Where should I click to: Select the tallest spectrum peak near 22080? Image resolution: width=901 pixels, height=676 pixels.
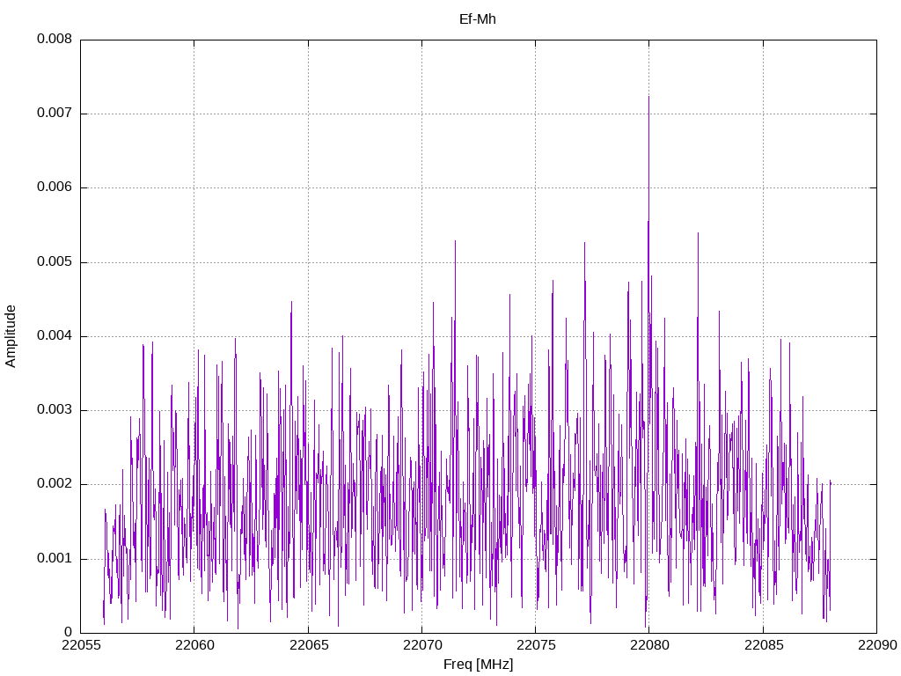(x=648, y=99)
